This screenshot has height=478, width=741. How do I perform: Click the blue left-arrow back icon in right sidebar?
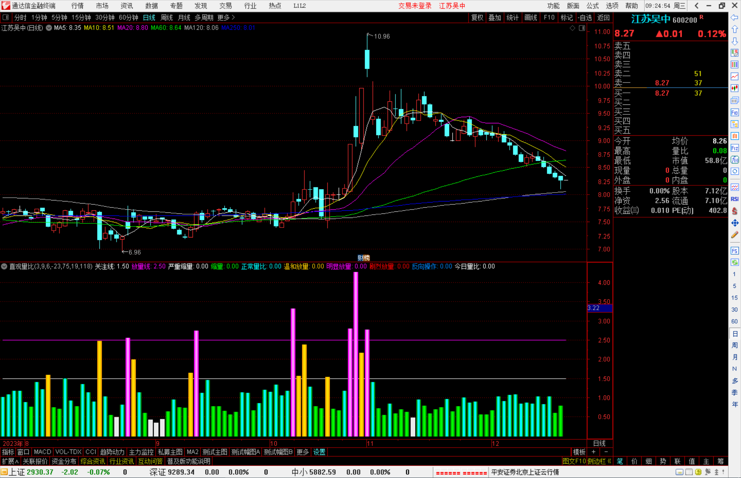[x=734, y=17]
